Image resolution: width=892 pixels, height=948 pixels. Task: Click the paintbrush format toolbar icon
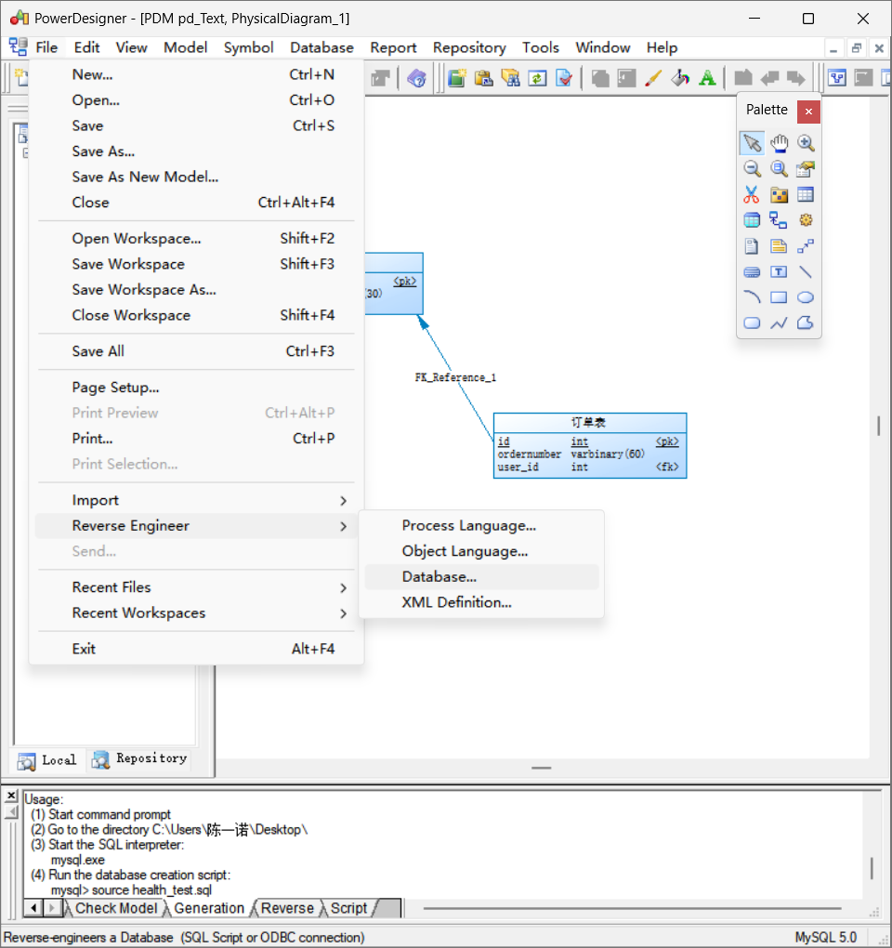click(x=653, y=78)
